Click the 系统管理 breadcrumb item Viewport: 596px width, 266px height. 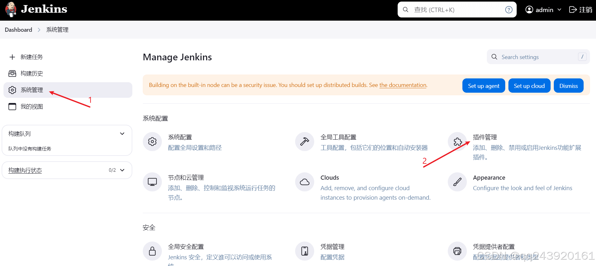tap(57, 30)
